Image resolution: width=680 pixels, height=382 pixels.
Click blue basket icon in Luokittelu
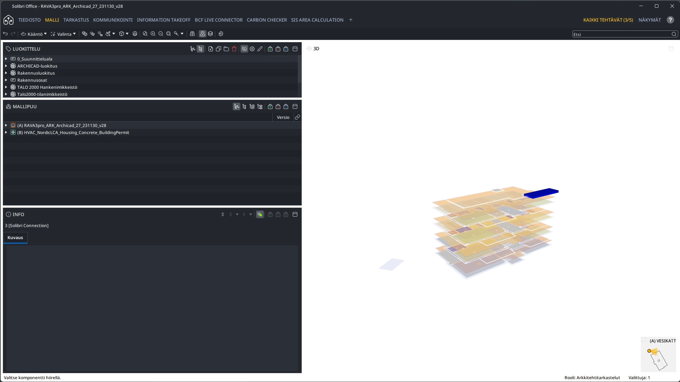[x=286, y=49]
